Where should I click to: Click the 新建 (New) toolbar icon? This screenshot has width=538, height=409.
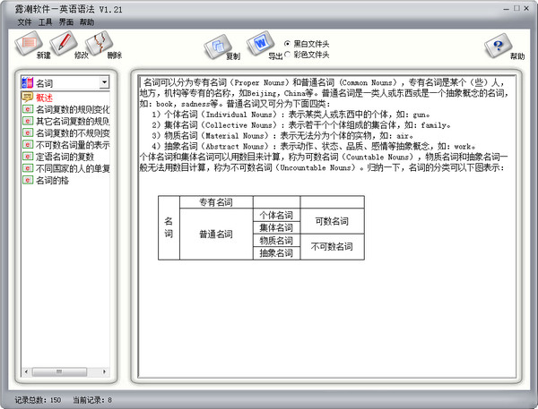(31, 41)
